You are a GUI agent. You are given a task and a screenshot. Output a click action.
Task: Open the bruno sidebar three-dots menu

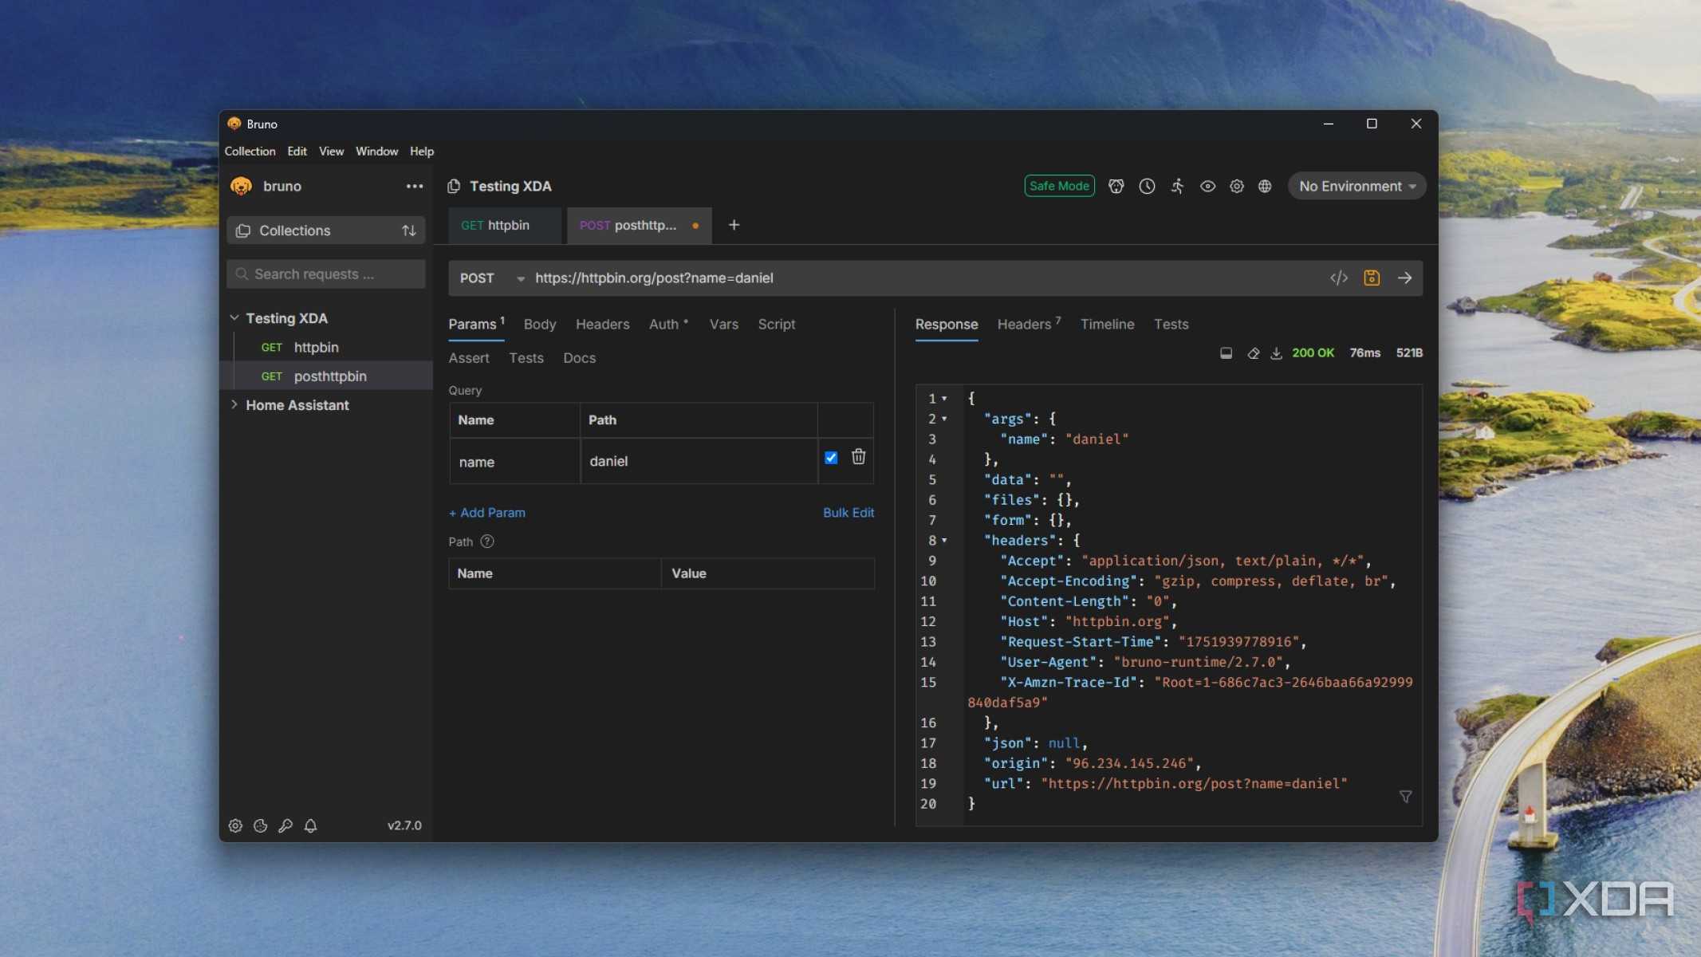[414, 186]
